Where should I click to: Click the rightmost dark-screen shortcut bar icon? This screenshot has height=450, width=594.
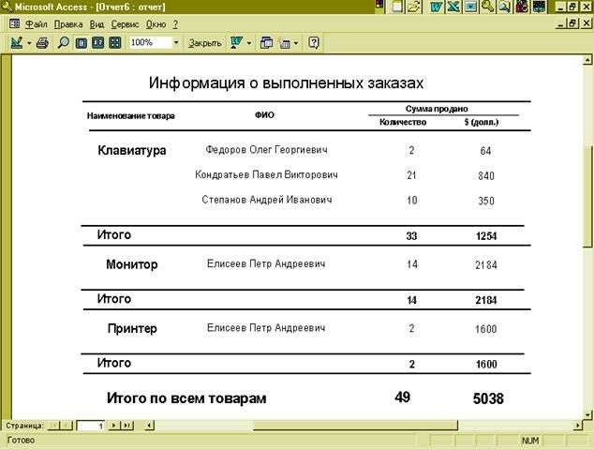coord(539,7)
